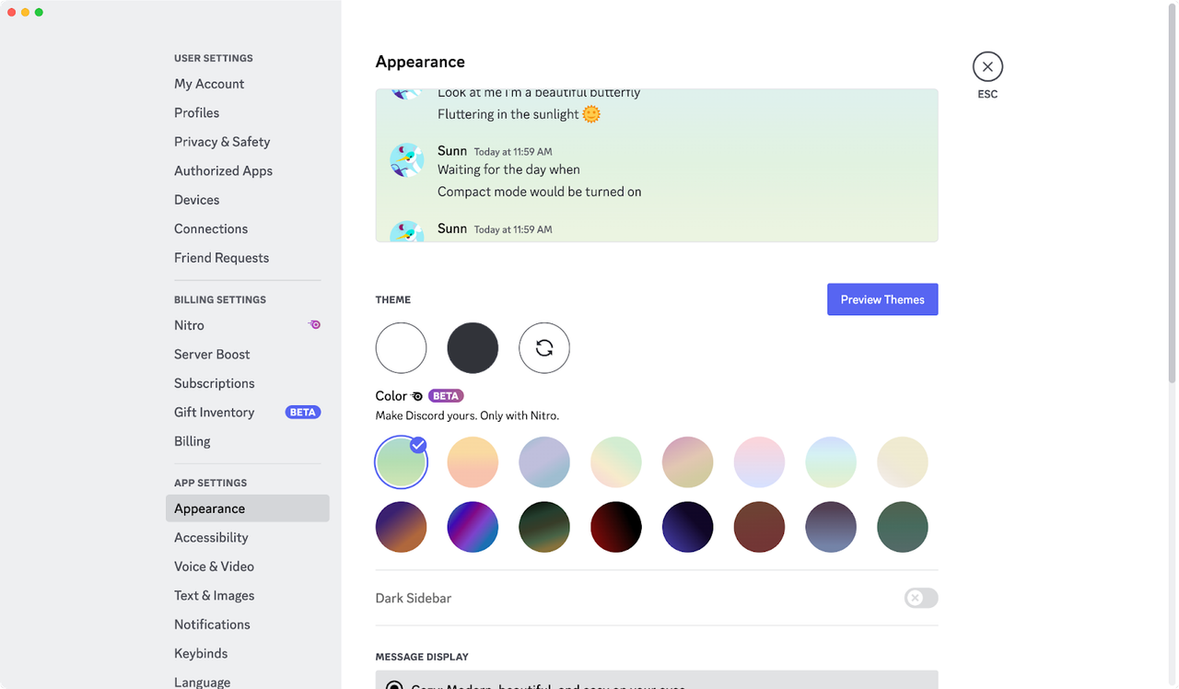Pick the peach-orange gradient color theme
1179x689 pixels.
click(473, 462)
